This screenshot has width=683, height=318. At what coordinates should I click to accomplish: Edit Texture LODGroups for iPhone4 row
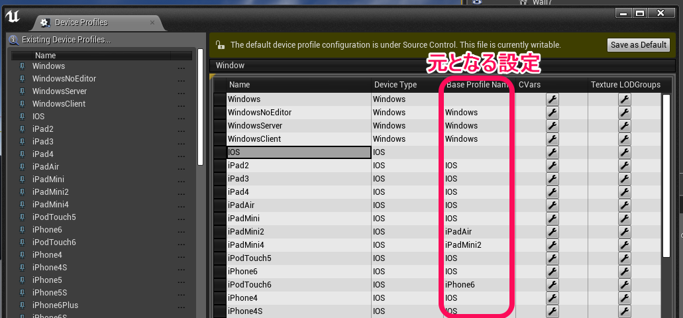(x=624, y=298)
